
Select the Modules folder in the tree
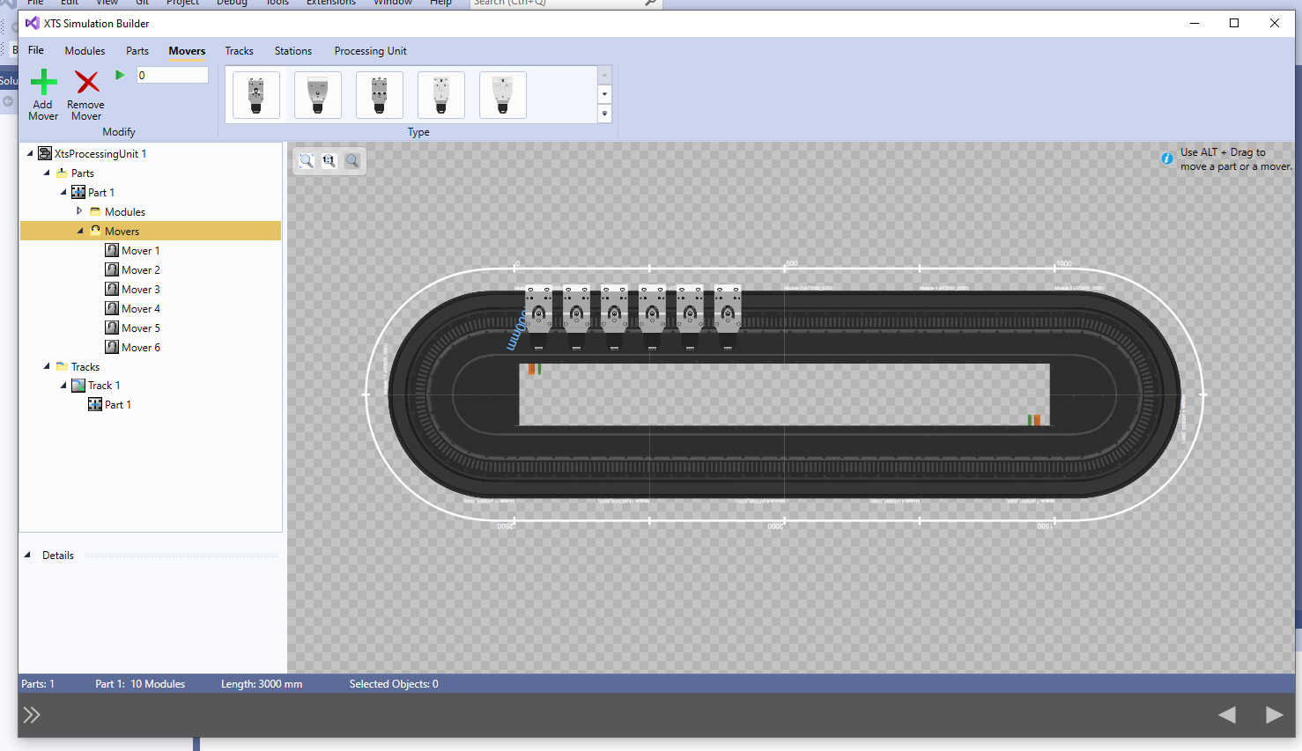click(x=125, y=212)
